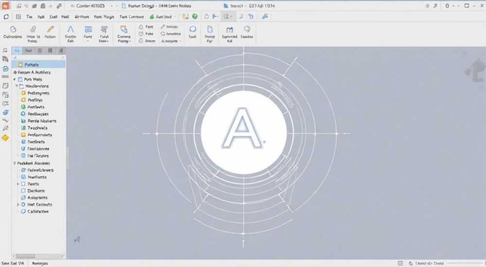
Task: Click the yellow diamond icon in left sidebar
Action: tap(5, 138)
